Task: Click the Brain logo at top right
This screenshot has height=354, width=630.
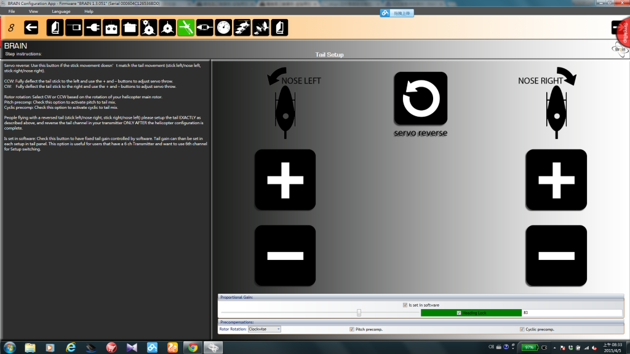Action: tap(620, 49)
